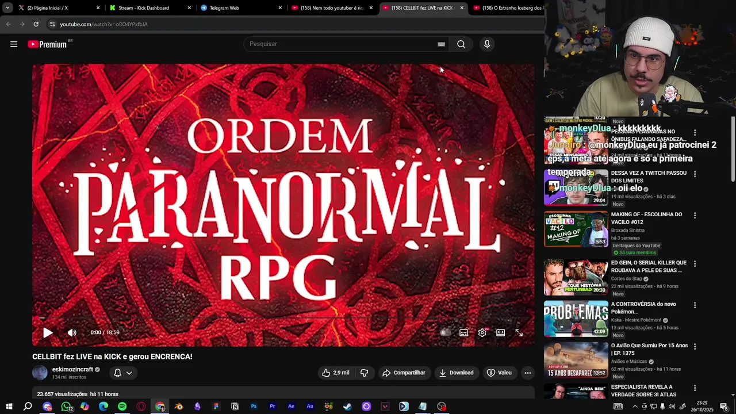Open Photoshop from taskbar
Image resolution: width=736 pixels, height=414 pixels.
point(254,407)
